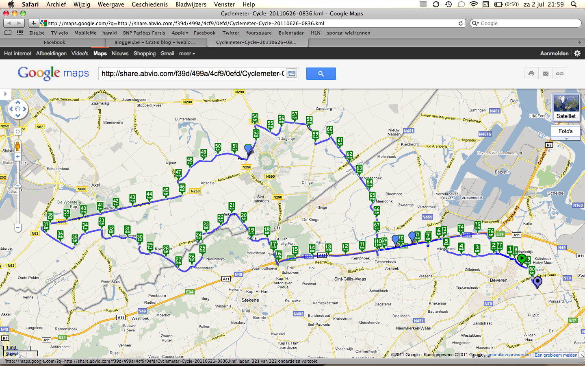Pan the map up with the arrow
The height and width of the screenshot is (366, 585).
pyautogui.click(x=17, y=102)
